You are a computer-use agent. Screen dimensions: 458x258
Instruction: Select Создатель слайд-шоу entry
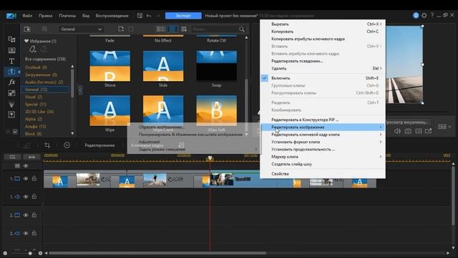323,164
